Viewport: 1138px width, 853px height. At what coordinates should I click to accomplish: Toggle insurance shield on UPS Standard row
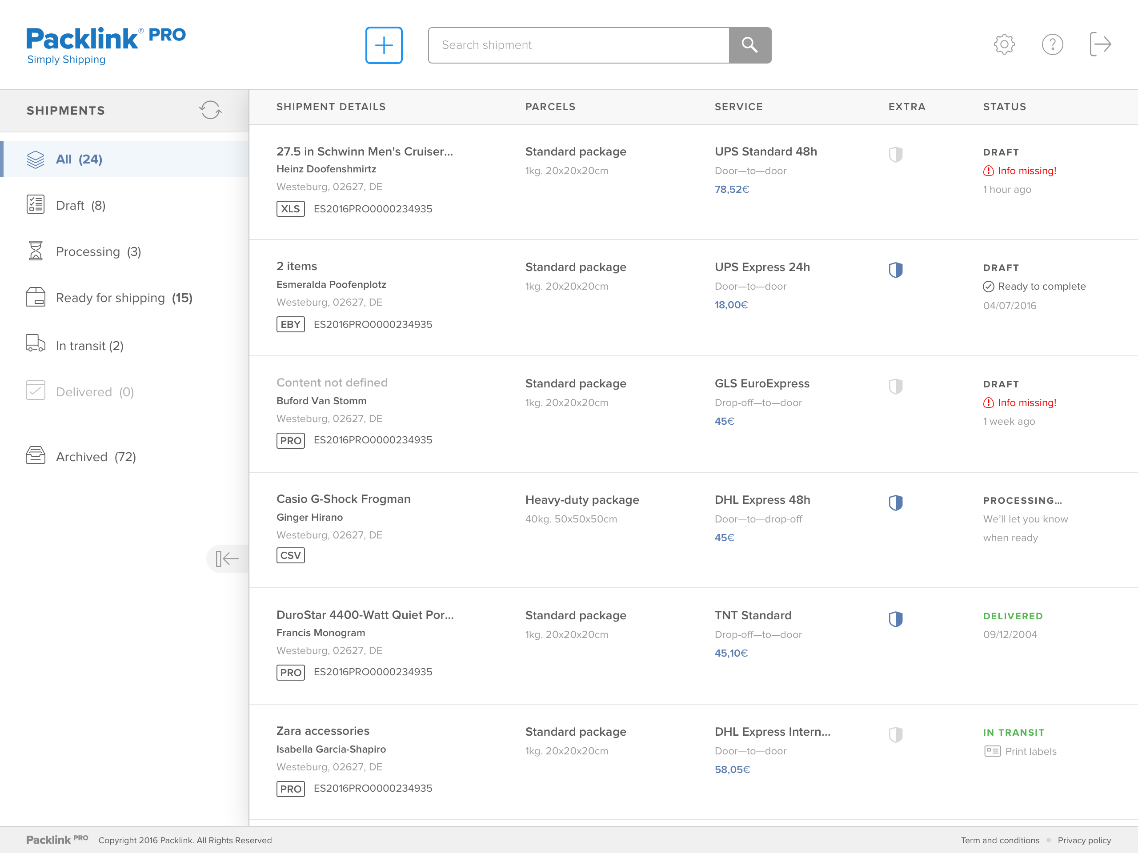[895, 154]
